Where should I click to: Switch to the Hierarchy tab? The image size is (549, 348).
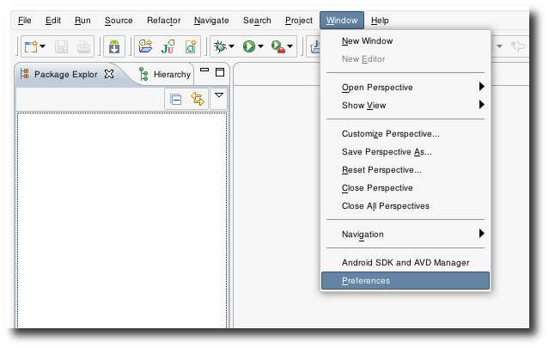(165, 74)
